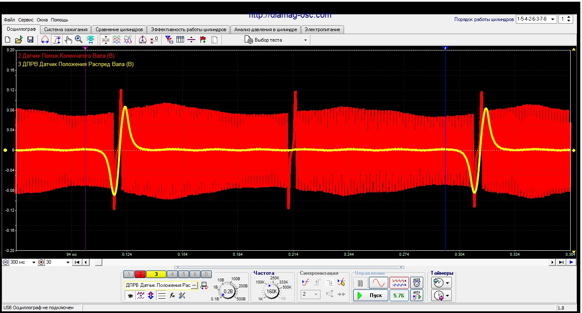Open the ellipsis button of channel name field
Screen dimensions: 582x313
(194, 285)
